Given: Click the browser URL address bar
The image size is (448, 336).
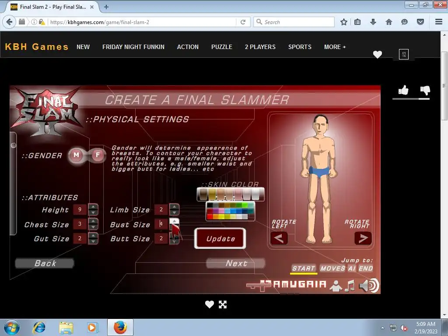Looking at the screenshot, I should 142,22.
